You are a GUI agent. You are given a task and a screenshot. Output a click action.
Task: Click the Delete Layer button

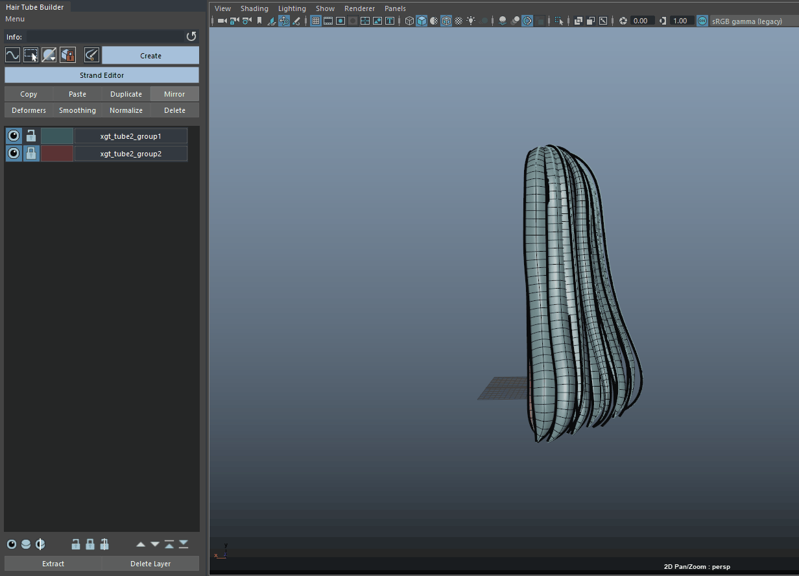coord(150,564)
